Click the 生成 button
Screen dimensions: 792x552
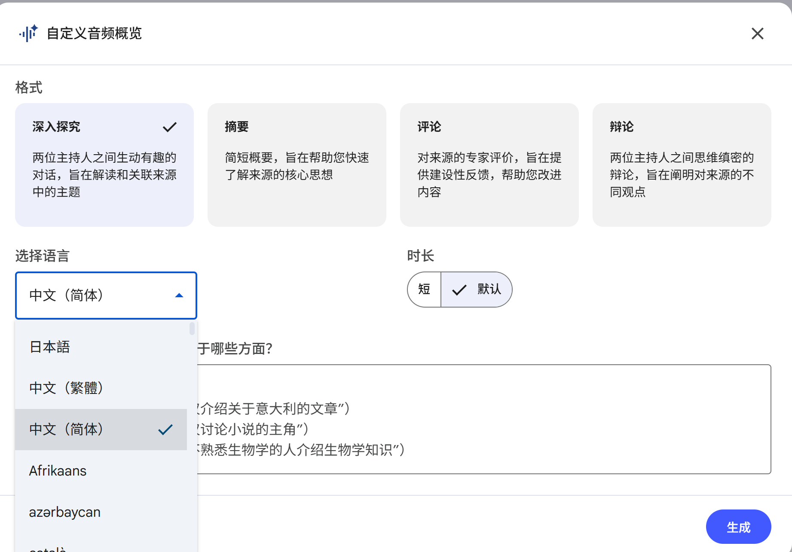click(738, 526)
